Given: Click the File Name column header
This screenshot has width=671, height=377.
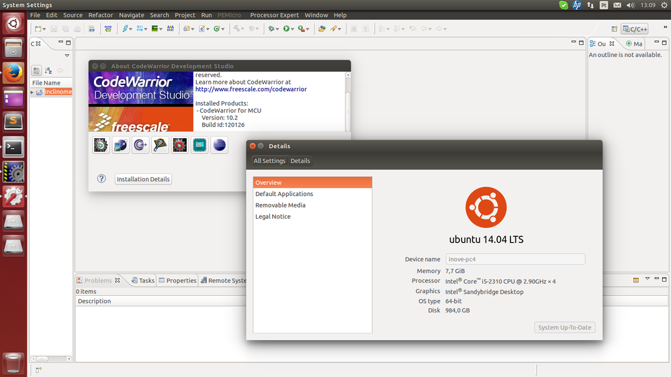Looking at the screenshot, I should coord(51,83).
